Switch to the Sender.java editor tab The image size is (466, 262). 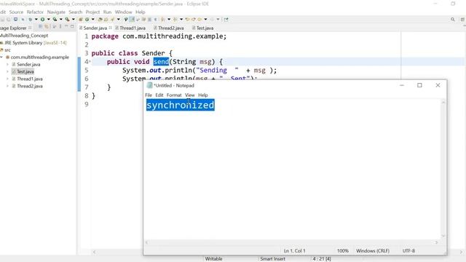95,28
